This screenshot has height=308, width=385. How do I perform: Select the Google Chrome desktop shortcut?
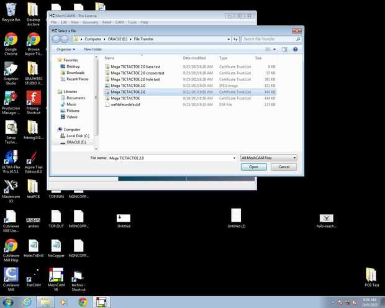11,43
